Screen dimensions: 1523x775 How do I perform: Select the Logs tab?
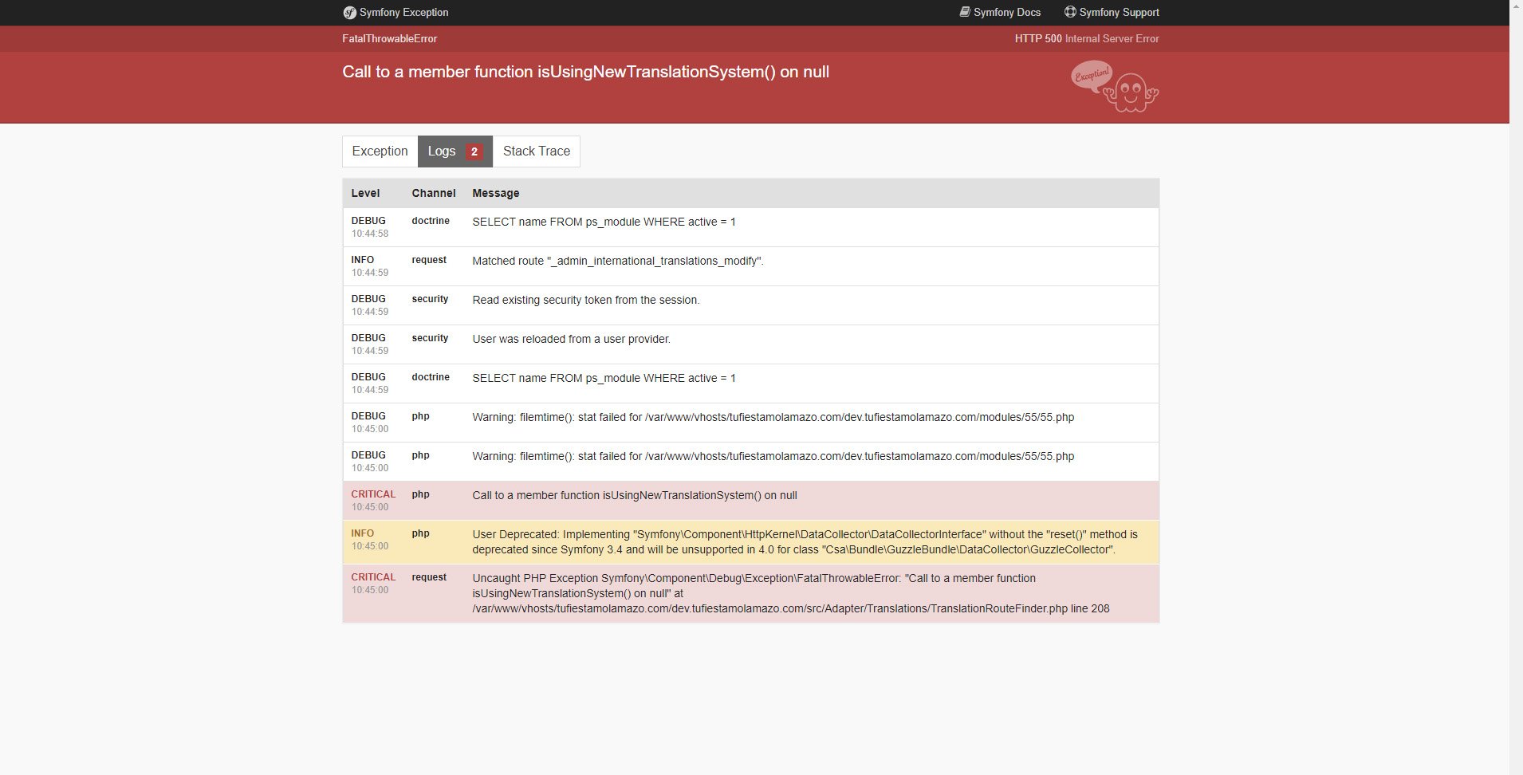click(455, 151)
